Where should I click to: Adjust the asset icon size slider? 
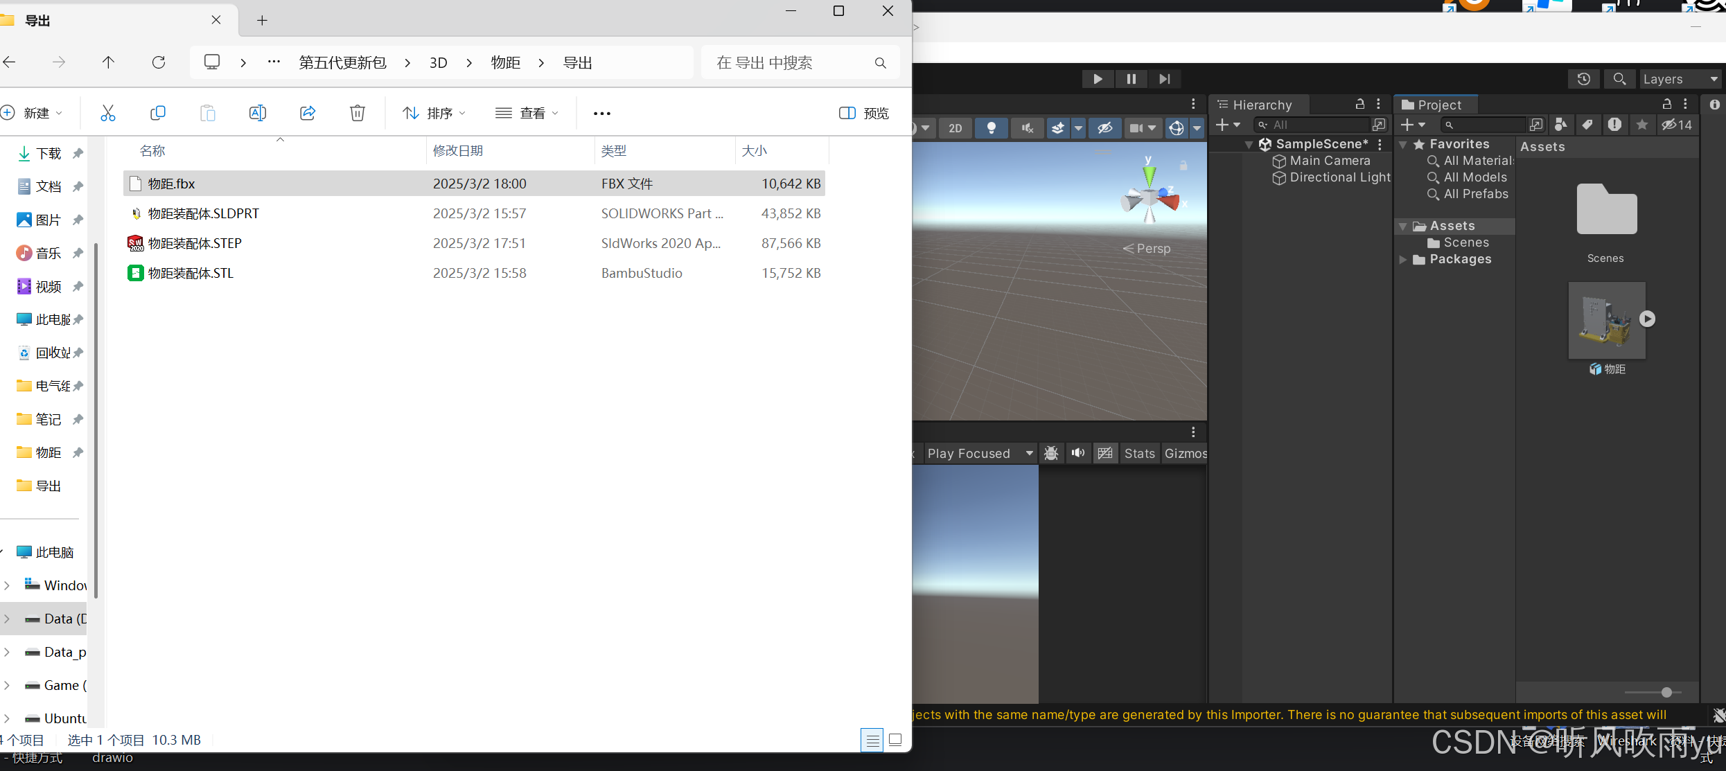(1666, 692)
